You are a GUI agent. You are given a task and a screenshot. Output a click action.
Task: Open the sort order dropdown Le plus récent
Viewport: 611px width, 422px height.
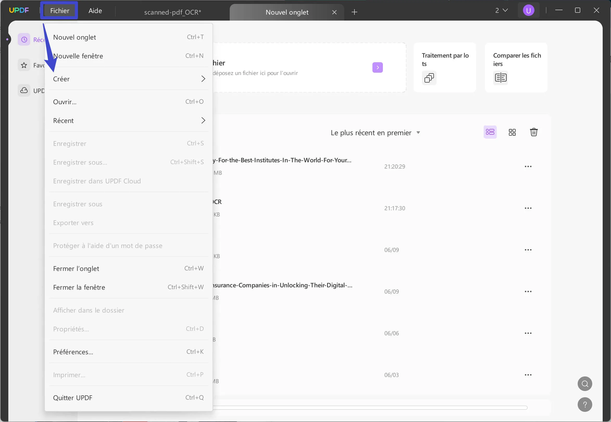click(x=375, y=133)
